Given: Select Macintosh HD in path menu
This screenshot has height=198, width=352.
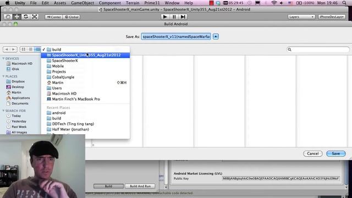Looking at the screenshot, I should [x=85, y=94].
